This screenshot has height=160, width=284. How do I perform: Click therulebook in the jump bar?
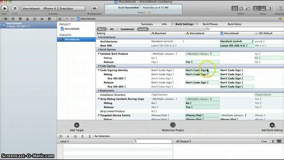[x=86, y=19]
